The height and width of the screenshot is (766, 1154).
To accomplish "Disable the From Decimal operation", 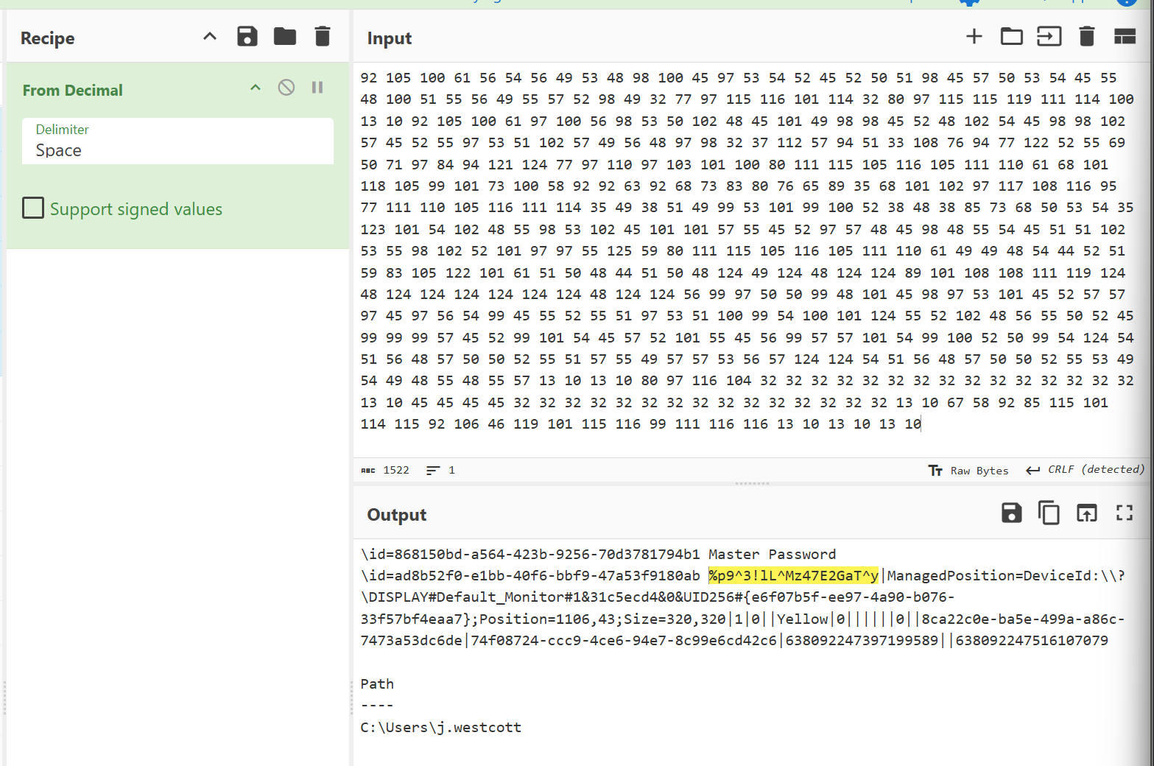I will (x=286, y=88).
